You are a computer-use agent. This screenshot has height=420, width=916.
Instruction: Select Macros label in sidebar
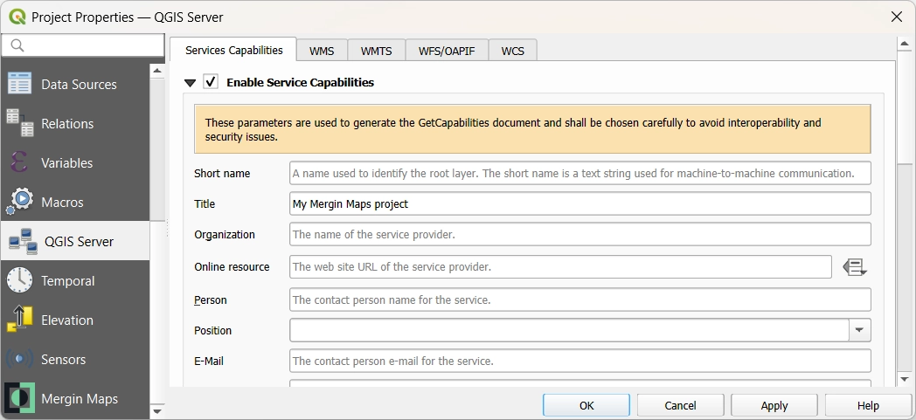click(63, 203)
